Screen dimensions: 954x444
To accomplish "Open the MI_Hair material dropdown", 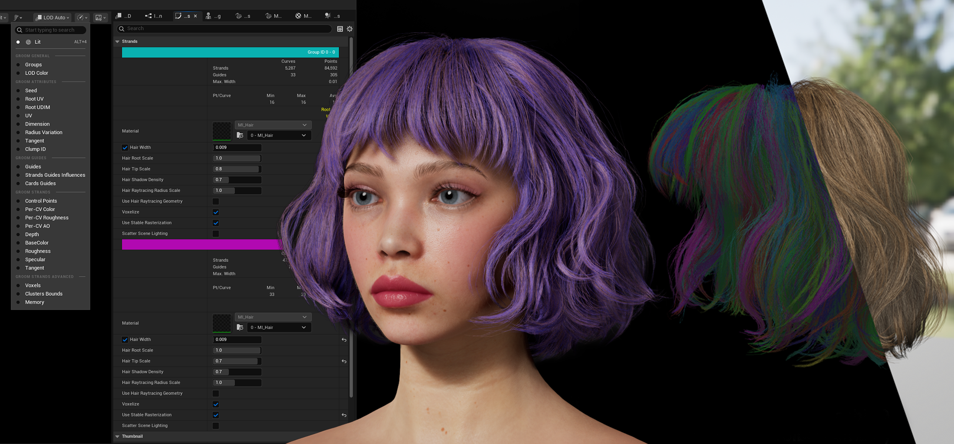I will [x=273, y=124].
